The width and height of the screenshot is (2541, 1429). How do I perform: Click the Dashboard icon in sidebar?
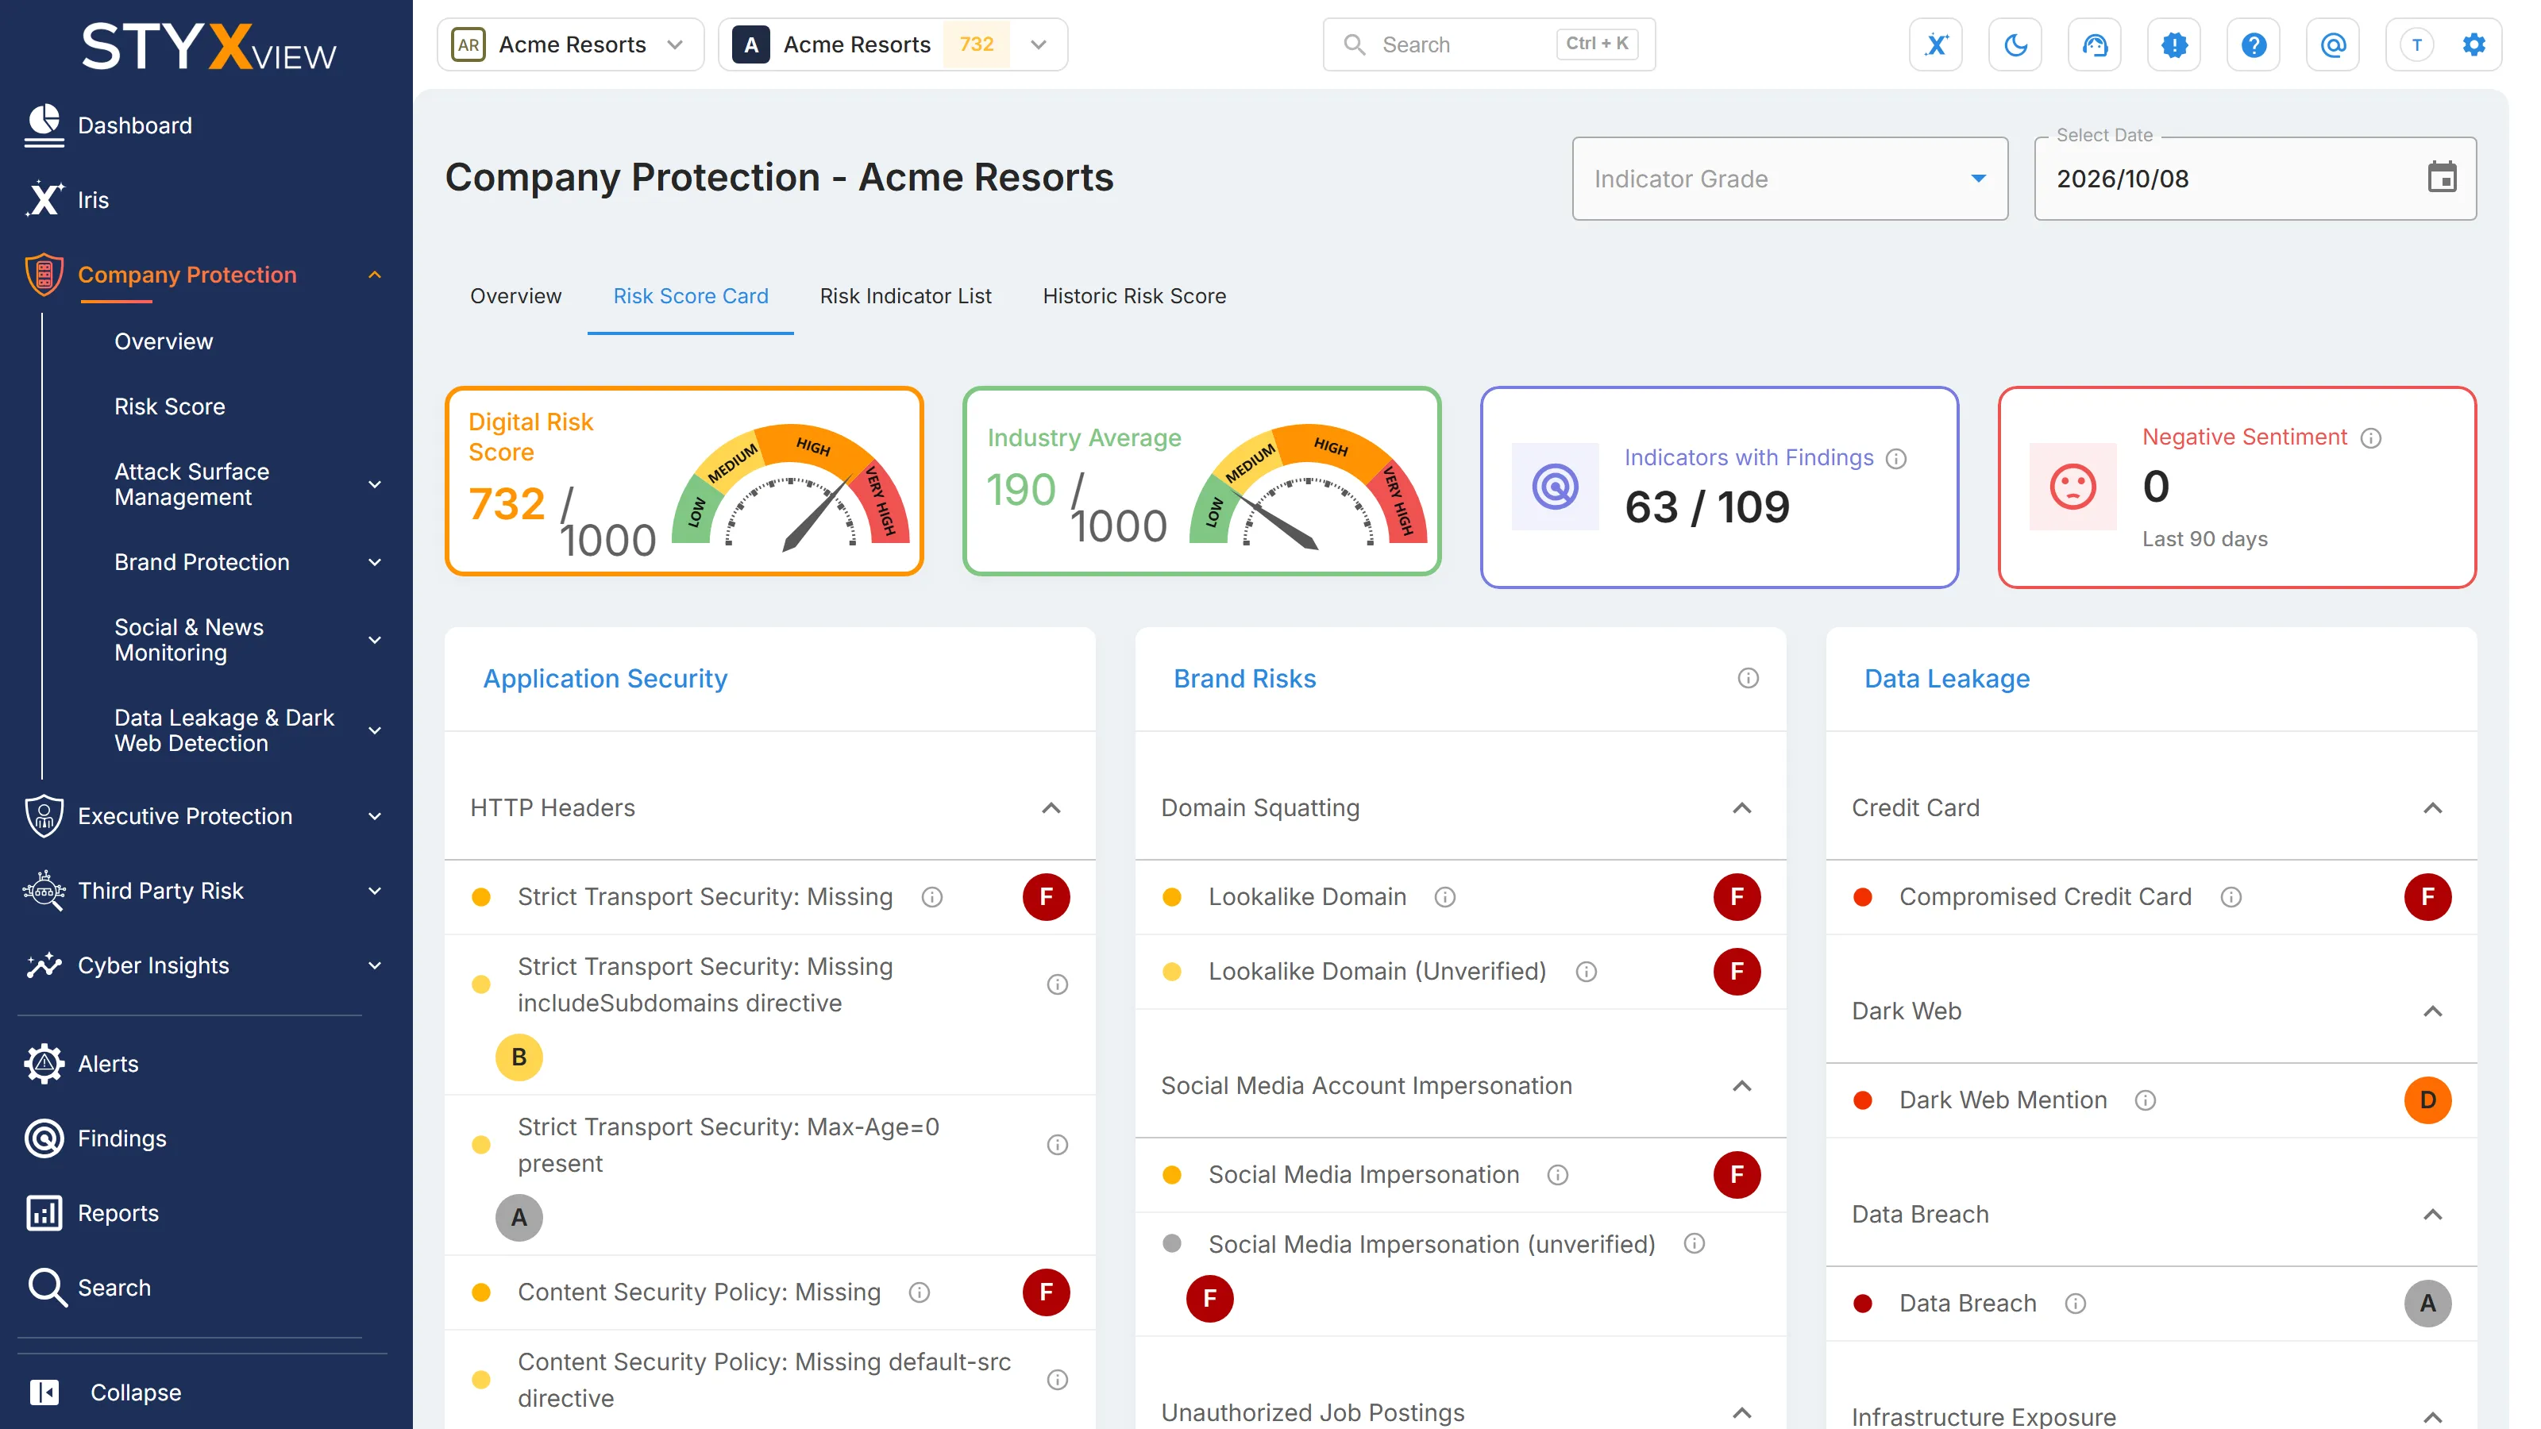[44, 125]
